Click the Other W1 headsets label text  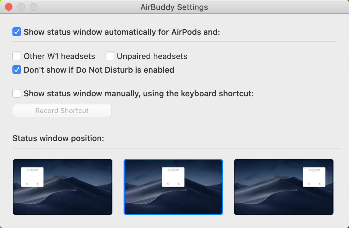(x=59, y=56)
